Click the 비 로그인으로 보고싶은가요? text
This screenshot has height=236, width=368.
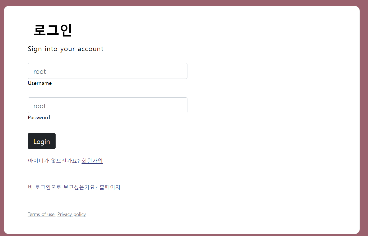click(63, 187)
